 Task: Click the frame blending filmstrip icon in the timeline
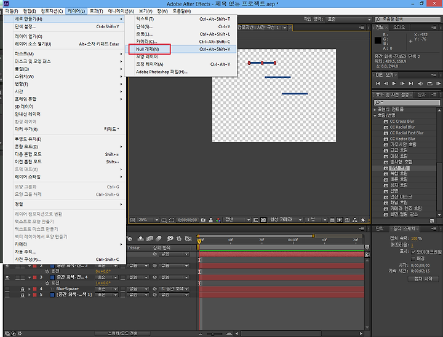point(150,239)
